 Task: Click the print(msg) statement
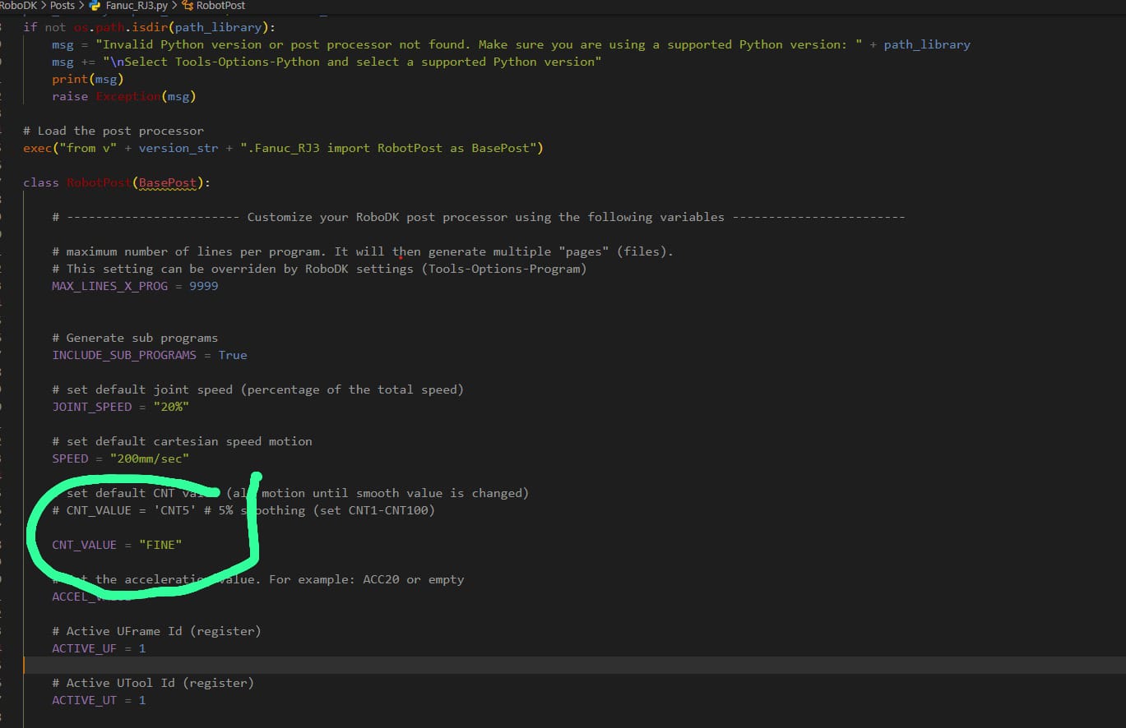(x=87, y=79)
